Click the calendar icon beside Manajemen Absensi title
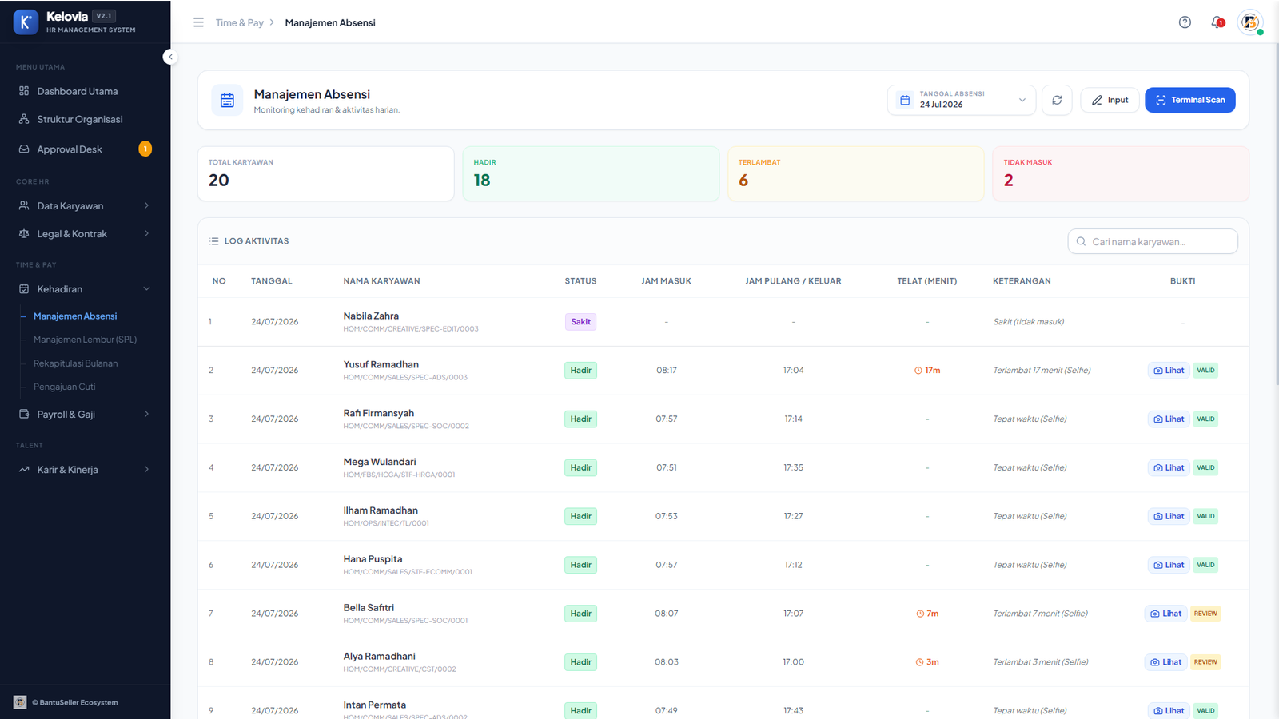The image size is (1279, 719). click(227, 100)
